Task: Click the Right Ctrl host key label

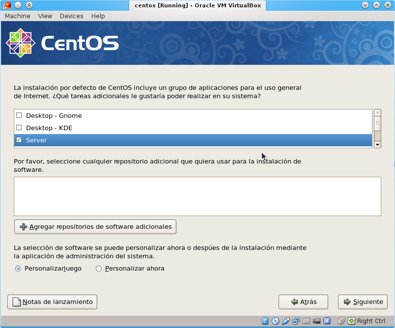Action: click(x=371, y=321)
